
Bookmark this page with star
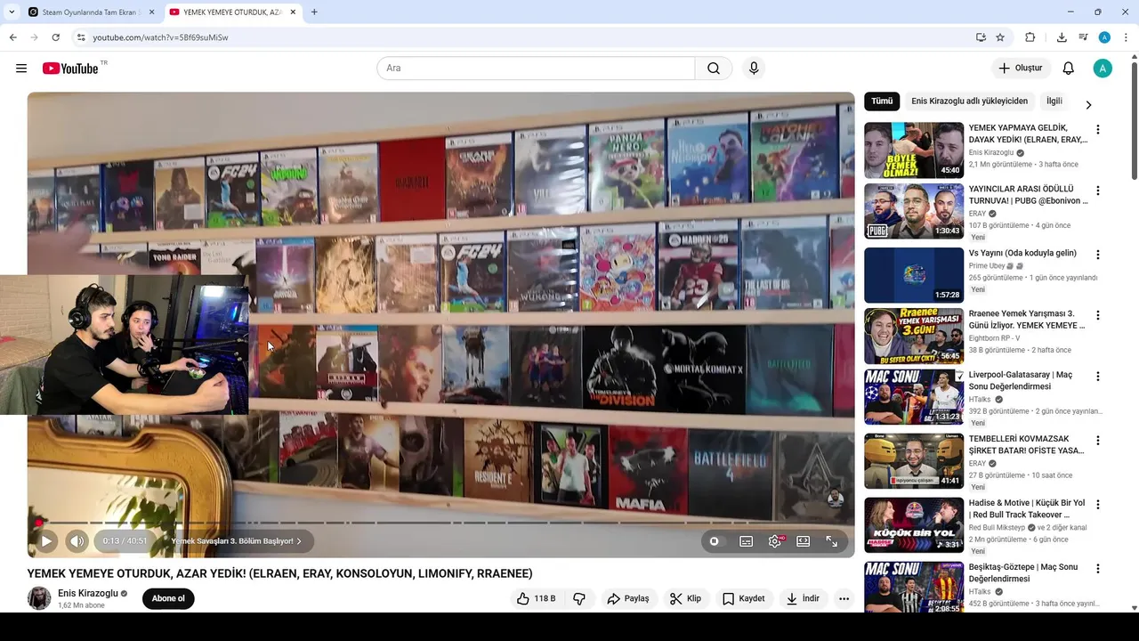click(x=1000, y=37)
